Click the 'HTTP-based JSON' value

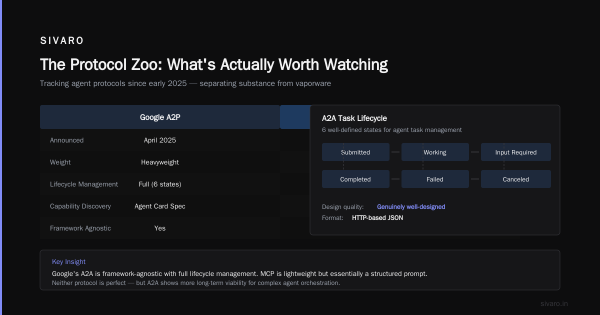pyautogui.click(x=377, y=217)
